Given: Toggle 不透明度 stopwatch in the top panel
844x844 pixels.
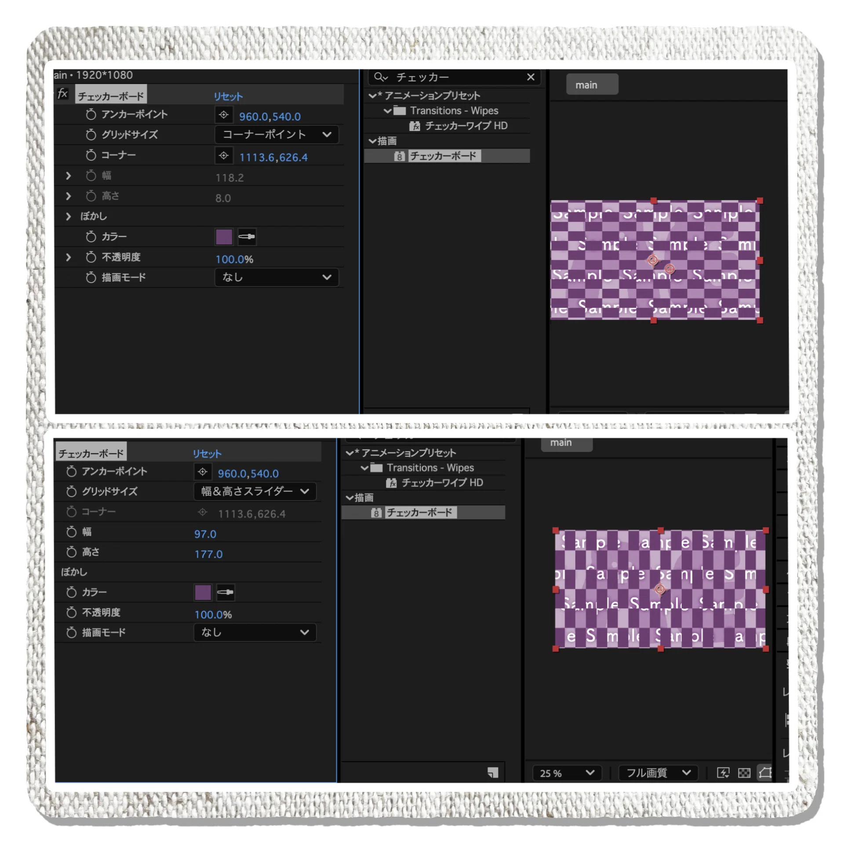Looking at the screenshot, I should (x=91, y=256).
